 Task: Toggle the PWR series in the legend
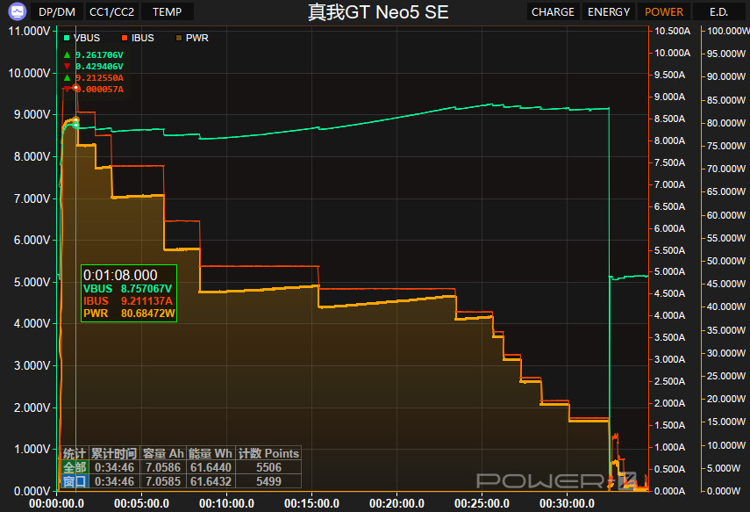(x=192, y=38)
